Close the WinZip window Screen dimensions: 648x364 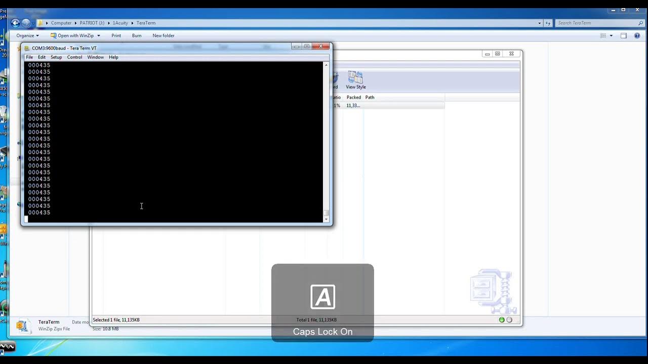coord(511,54)
